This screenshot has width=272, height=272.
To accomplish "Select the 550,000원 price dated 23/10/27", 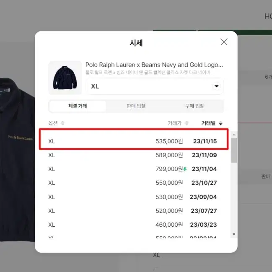I will coord(169,183).
